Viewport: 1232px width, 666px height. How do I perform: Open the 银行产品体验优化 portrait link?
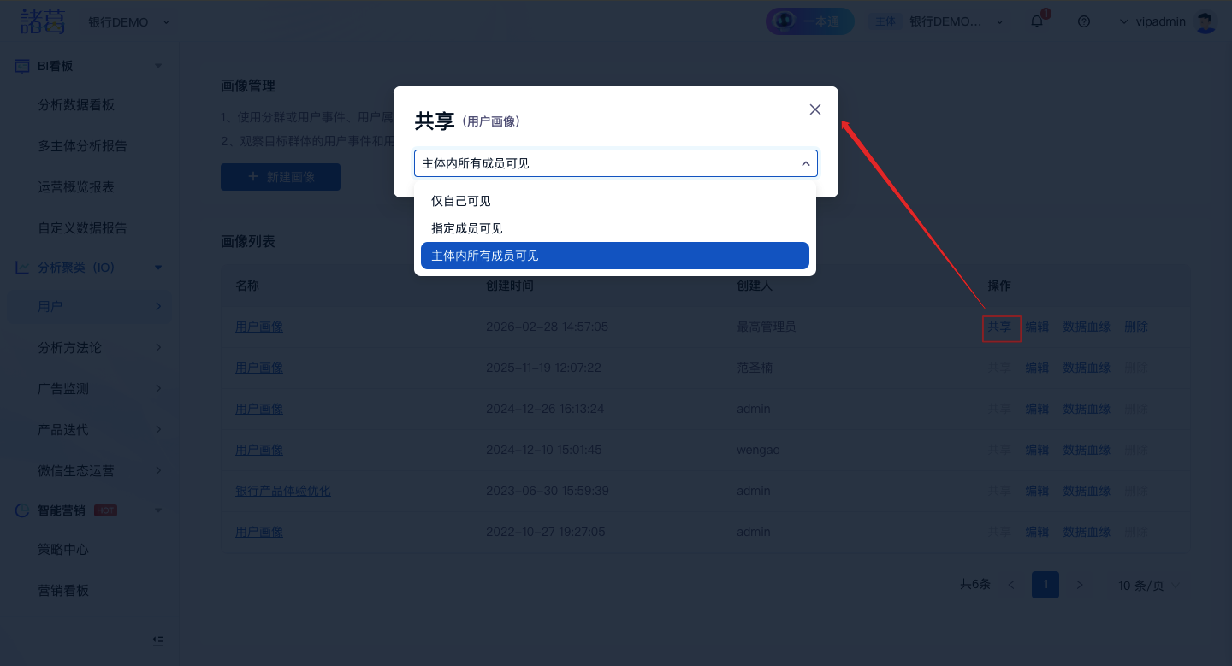pos(283,491)
